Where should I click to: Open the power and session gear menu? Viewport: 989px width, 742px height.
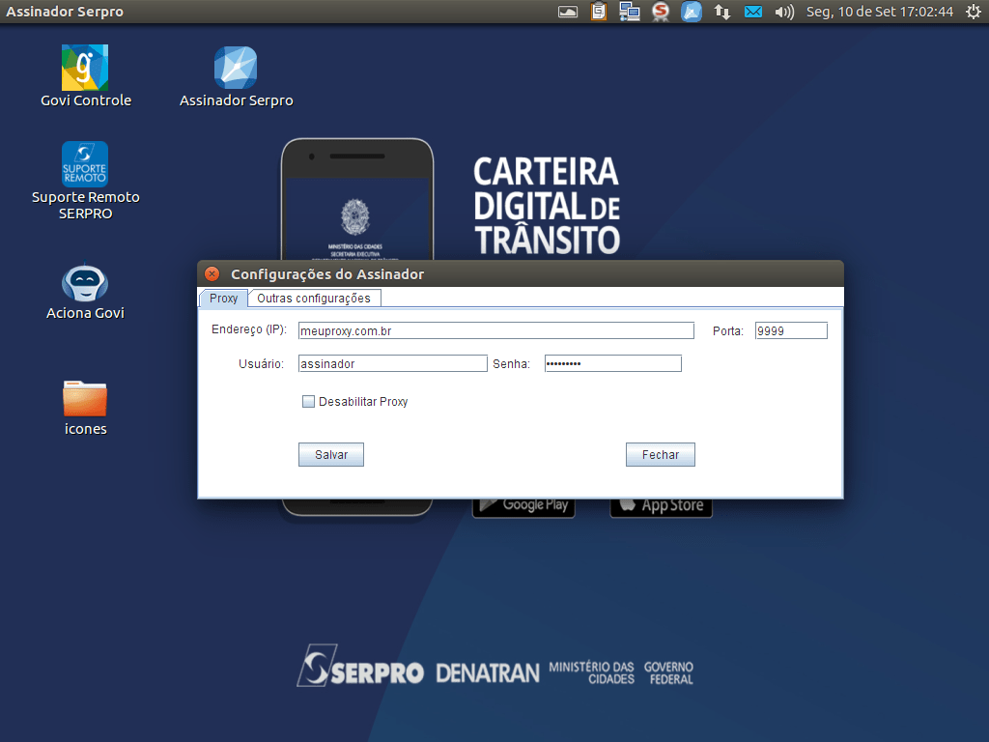click(x=974, y=12)
